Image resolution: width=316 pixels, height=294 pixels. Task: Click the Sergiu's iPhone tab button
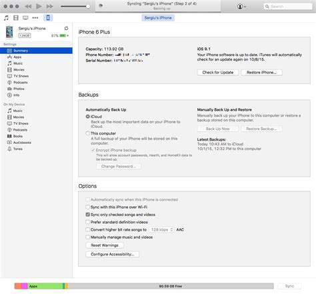pyautogui.click(x=158, y=18)
